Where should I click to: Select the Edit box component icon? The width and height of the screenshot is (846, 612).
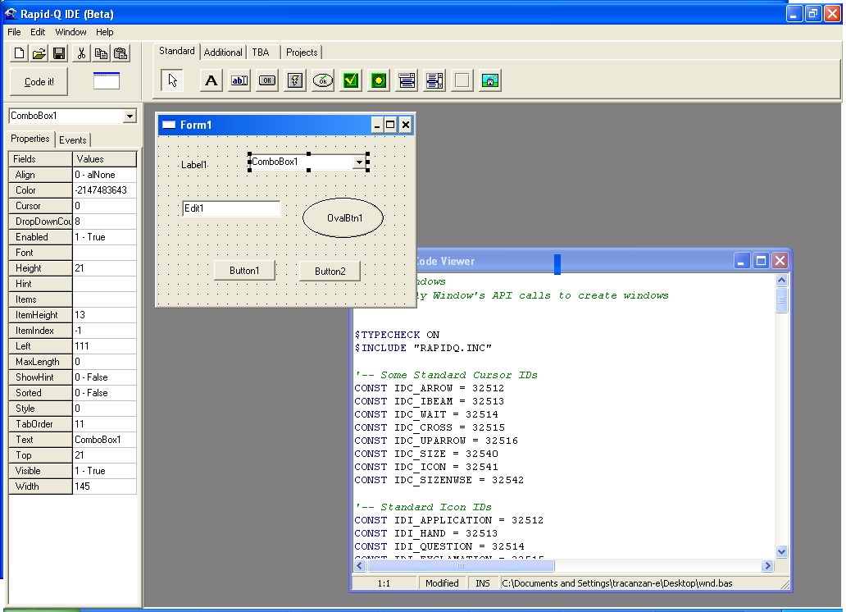coord(239,80)
